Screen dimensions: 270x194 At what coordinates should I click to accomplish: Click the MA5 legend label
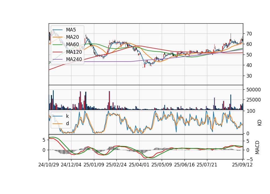click(x=71, y=30)
